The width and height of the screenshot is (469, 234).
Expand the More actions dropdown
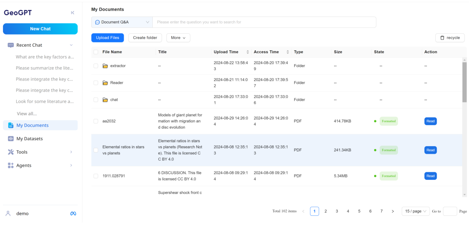[178, 38]
